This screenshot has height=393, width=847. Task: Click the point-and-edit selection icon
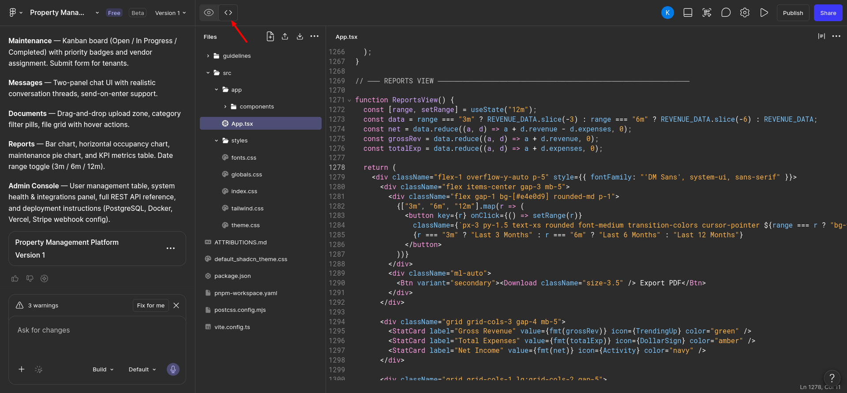point(707,13)
